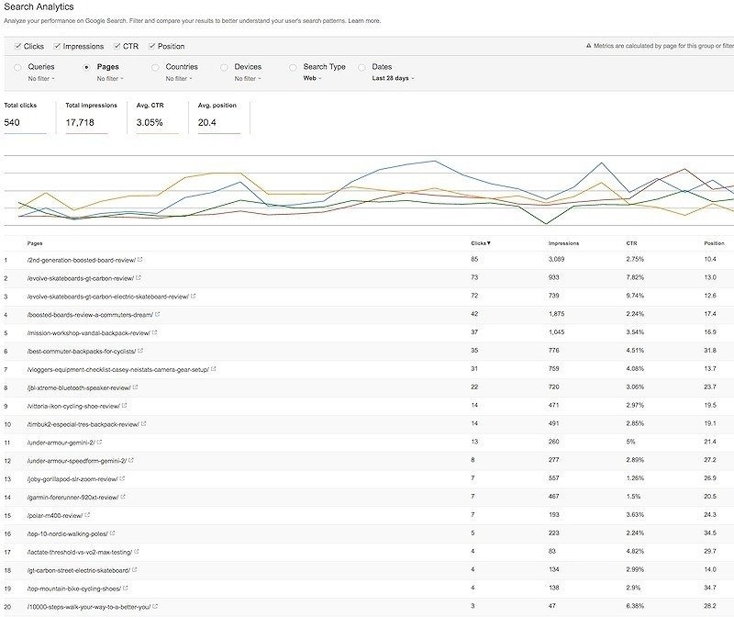This screenshot has width=734, height=617.
Task: Click the Learn more link
Action: click(x=364, y=20)
